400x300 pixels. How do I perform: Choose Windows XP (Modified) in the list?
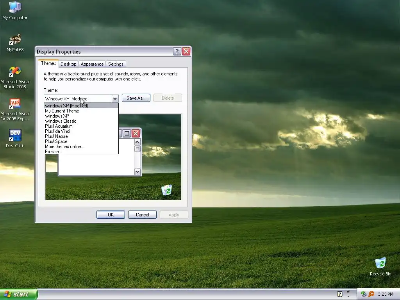coord(81,105)
